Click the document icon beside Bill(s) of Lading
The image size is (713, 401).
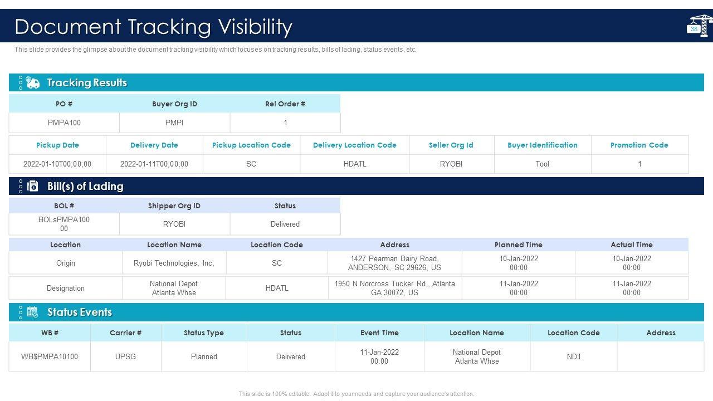pyautogui.click(x=33, y=187)
